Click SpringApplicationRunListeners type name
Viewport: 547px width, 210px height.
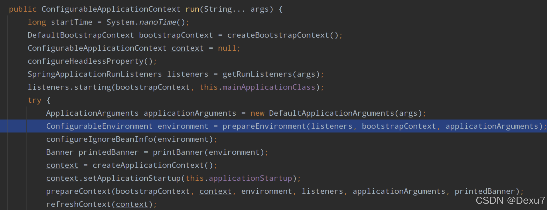(x=95, y=74)
